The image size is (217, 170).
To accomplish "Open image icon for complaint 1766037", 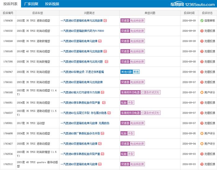I will click(109, 113).
